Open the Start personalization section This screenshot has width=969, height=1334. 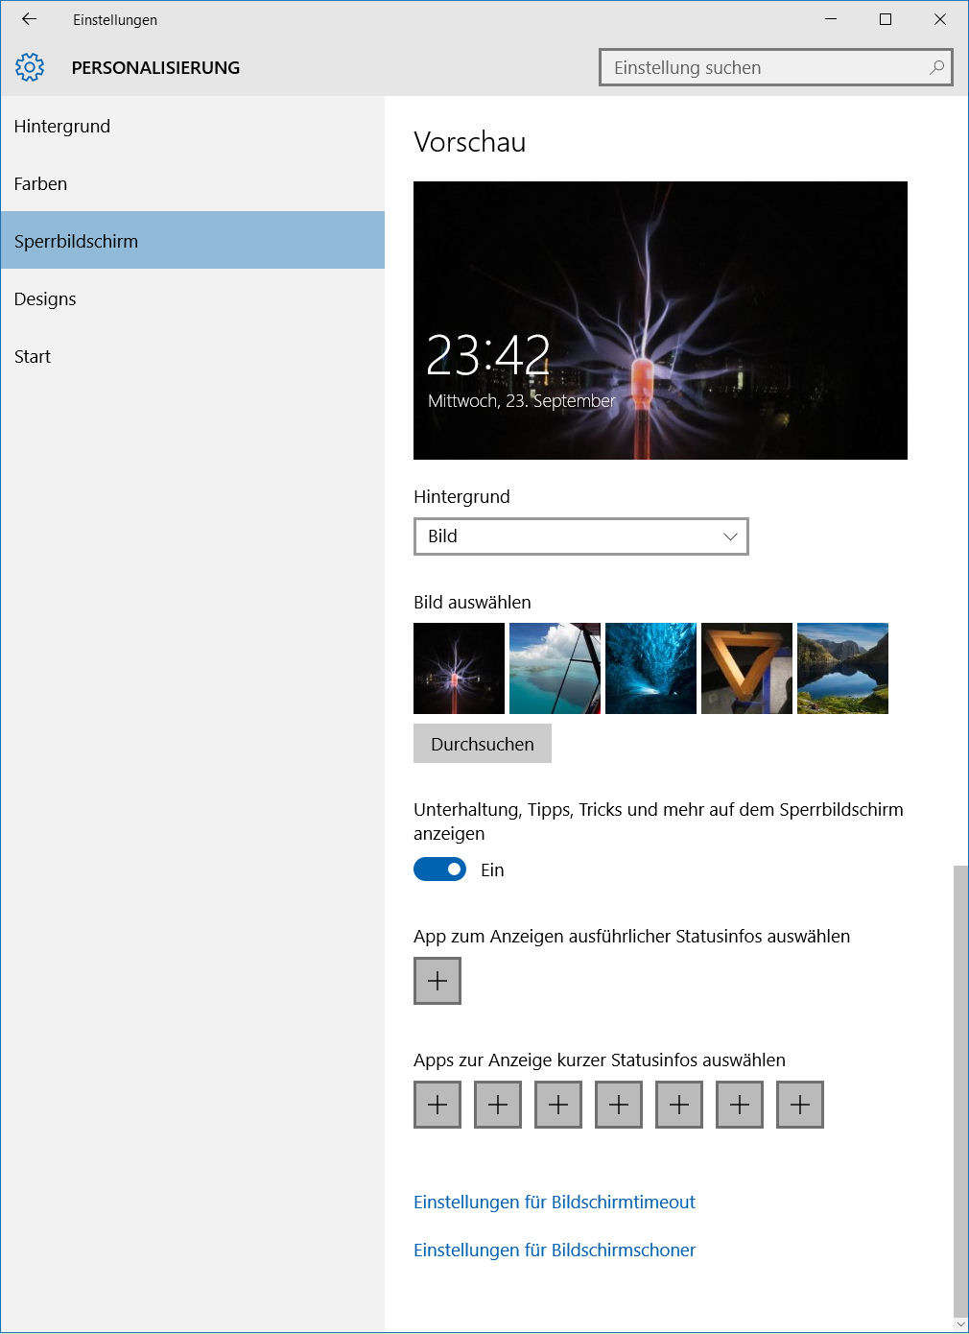[x=33, y=357]
